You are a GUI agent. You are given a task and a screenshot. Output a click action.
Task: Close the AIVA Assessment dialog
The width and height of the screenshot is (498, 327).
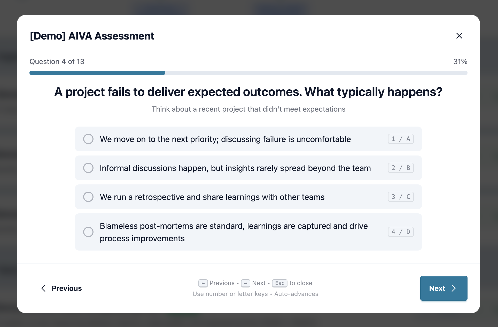(x=459, y=36)
